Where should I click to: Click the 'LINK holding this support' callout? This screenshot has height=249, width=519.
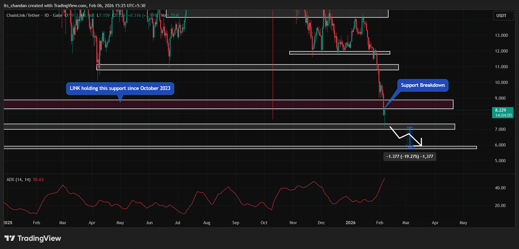(120, 88)
